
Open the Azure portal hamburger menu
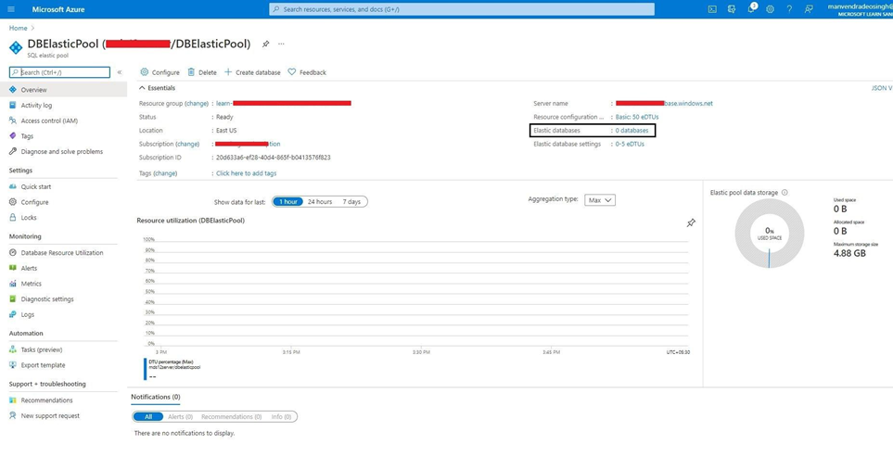click(x=12, y=9)
